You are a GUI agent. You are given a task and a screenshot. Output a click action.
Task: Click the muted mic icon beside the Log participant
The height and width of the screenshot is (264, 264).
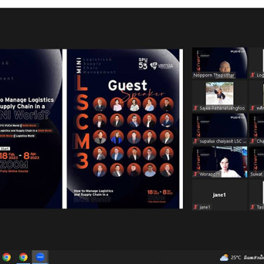click(253, 75)
